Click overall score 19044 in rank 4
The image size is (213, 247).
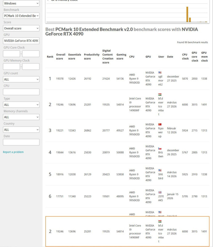[60, 152]
